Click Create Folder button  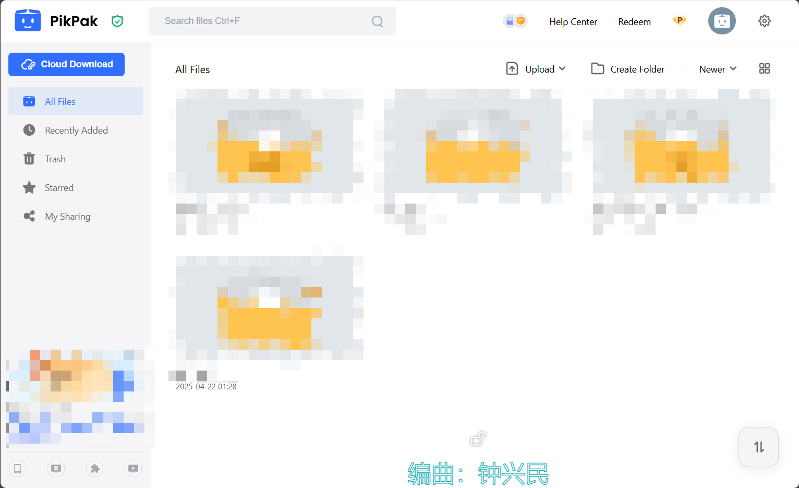coord(628,69)
